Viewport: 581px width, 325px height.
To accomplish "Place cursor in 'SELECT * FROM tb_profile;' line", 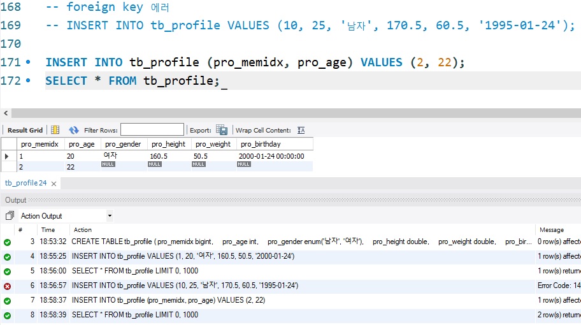I will 133,80.
